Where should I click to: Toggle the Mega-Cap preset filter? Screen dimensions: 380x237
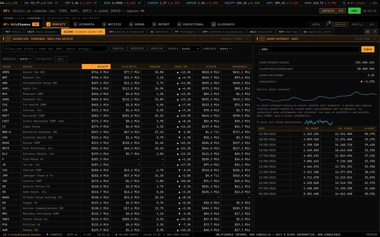pos(157,49)
